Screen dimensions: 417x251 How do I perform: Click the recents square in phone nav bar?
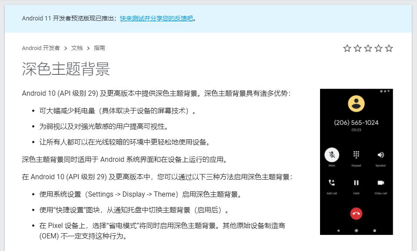pos(374,231)
